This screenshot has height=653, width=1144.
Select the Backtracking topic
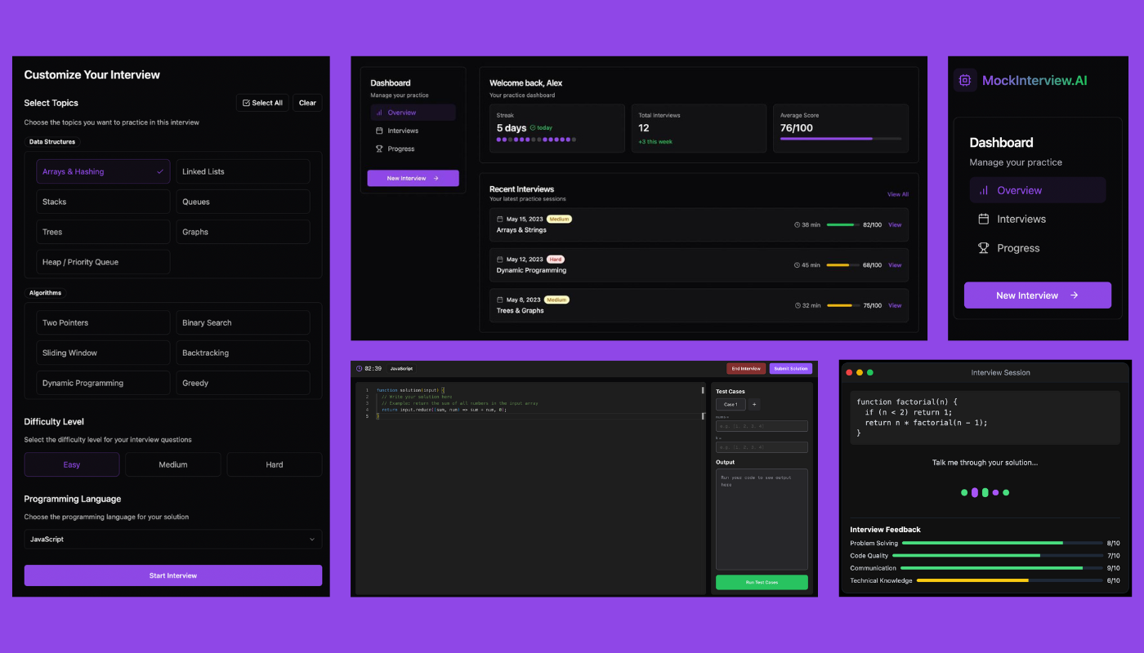coord(243,353)
